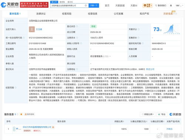Image resolution: width=185 pixels, height=140 pixels.
Task: Click info icon beside 注册地址
Action: coord(77,69)
